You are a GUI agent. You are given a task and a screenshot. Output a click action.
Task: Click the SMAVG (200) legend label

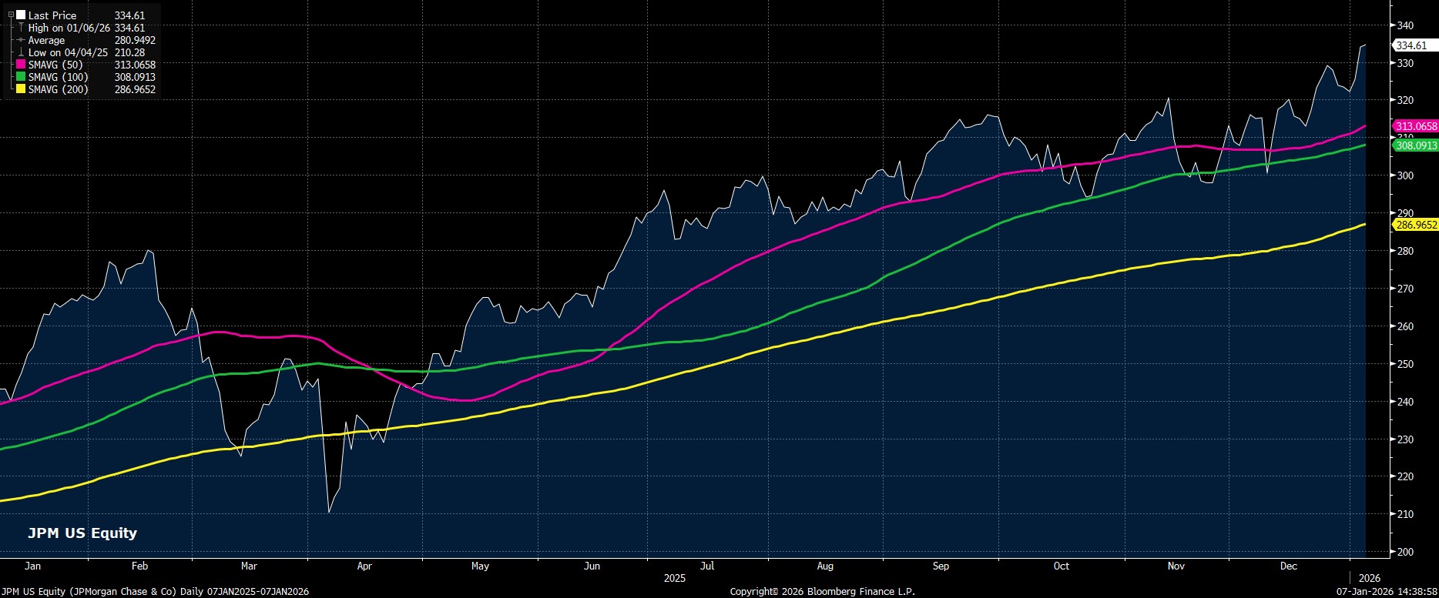point(59,89)
